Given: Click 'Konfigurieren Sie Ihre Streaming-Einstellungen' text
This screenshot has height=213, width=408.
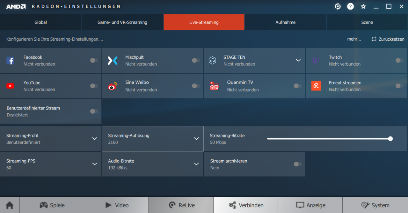Looking at the screenshot, I should (55, 39).
